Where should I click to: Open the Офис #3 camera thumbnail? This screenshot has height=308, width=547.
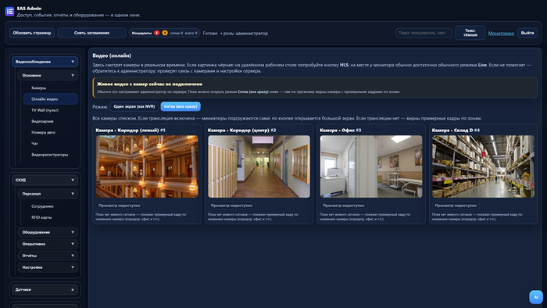coord(371,167)
